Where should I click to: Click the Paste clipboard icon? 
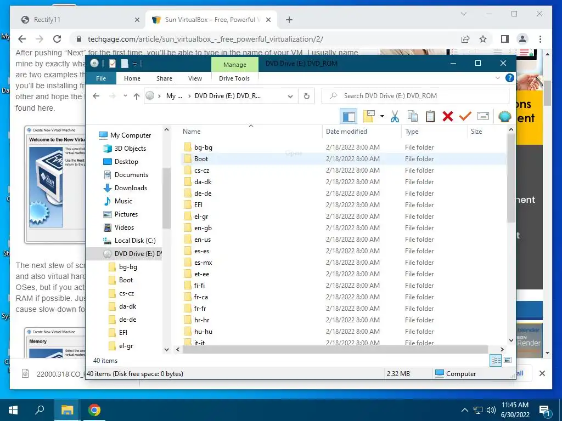tap(430, 116)
